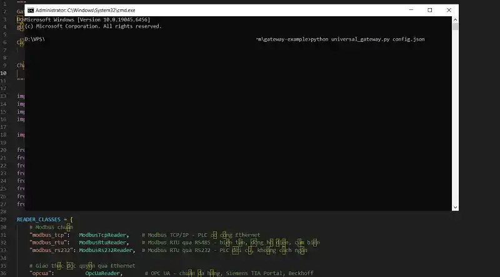Minimize the Administrator cmd.exe window
The height and width of the screenshot is (277, 500).
pos(411,10)
